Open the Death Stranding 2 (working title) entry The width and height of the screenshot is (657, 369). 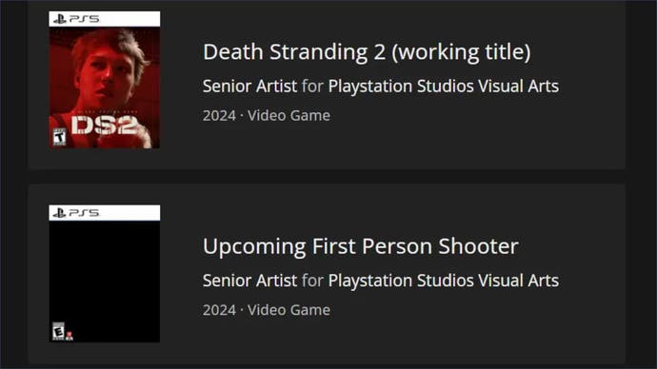point(367,52)
